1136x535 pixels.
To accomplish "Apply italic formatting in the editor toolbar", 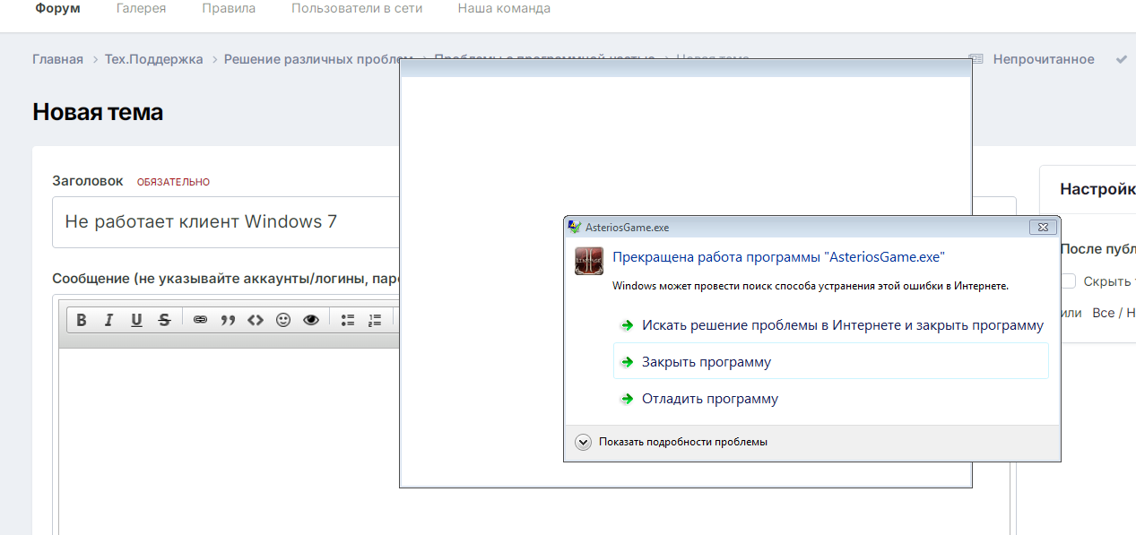I will pyautogui.click(x=108, y=320).
